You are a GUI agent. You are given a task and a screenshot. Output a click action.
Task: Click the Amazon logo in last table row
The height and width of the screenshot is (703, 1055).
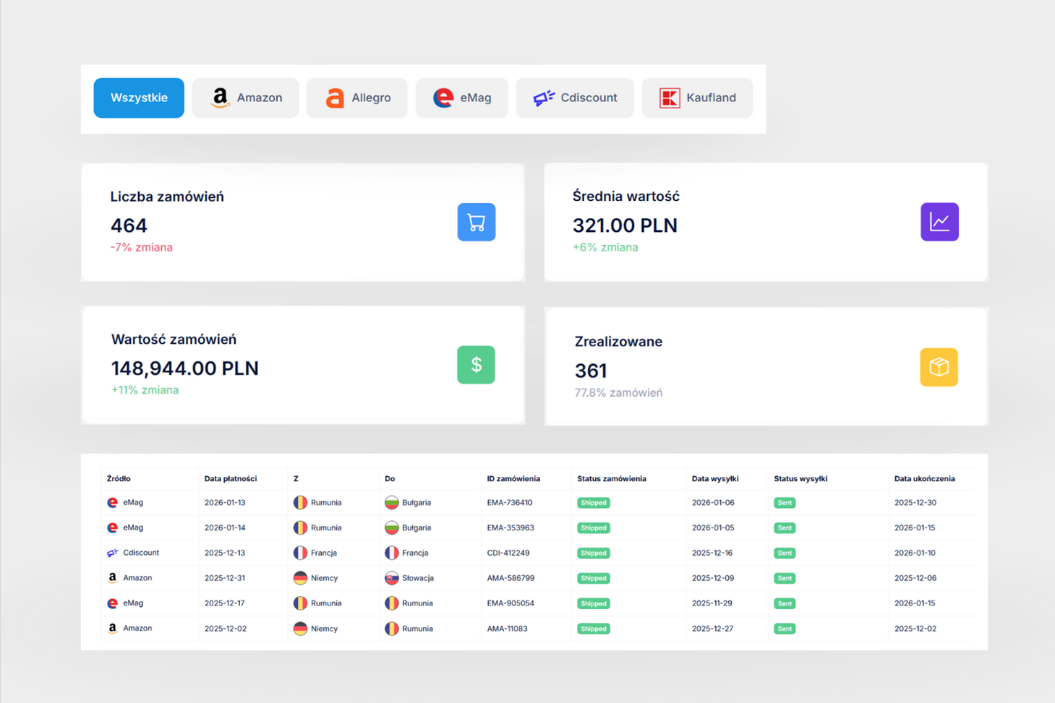(112, 629)
